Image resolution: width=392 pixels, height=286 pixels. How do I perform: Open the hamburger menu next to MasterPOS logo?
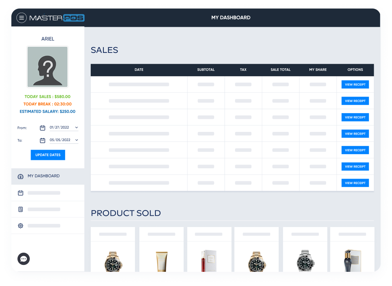[x=21, y=18]
